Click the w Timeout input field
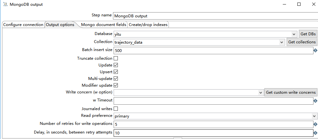This screenshot has width=318, height=139. coord(213,101)
